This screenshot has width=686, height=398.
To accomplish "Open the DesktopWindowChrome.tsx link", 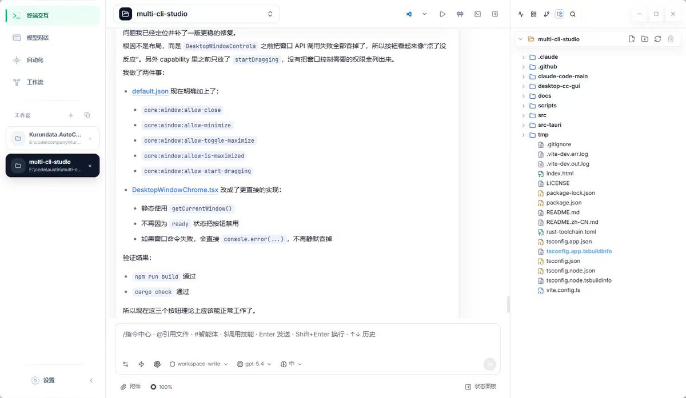I will click(x=175, y=190).
